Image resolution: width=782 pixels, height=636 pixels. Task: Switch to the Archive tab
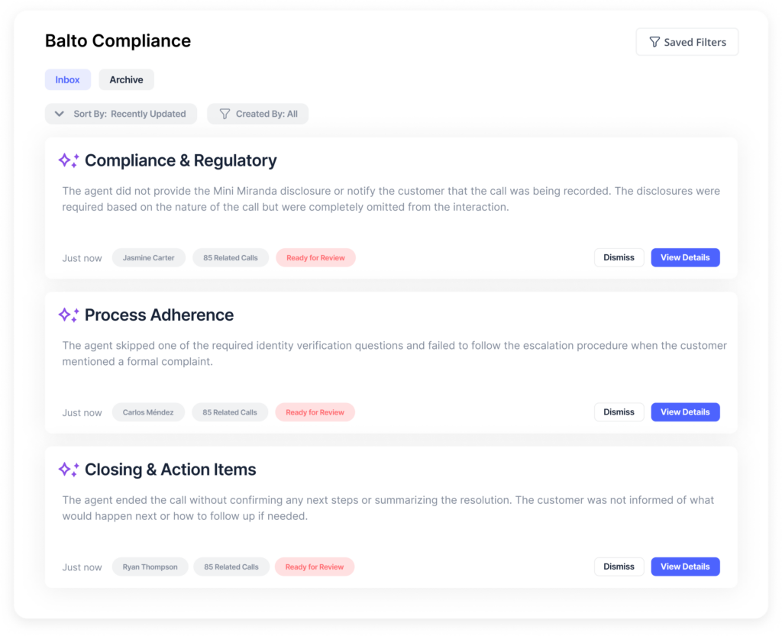point(126,79)
